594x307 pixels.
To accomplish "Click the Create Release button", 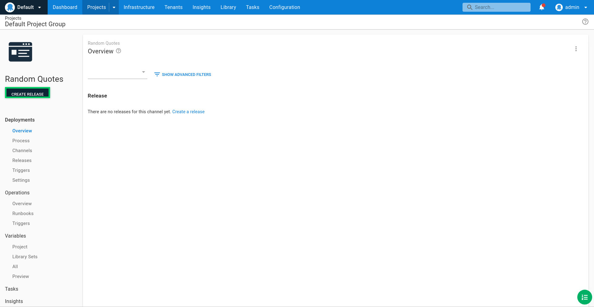I will (28, 93).
